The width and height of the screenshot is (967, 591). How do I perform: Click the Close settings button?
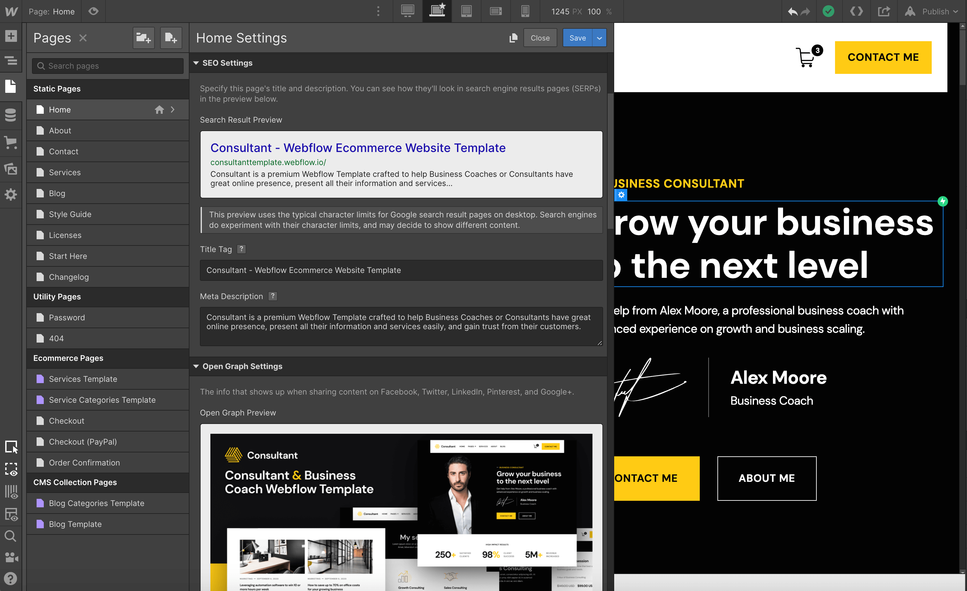coord(540,38)
